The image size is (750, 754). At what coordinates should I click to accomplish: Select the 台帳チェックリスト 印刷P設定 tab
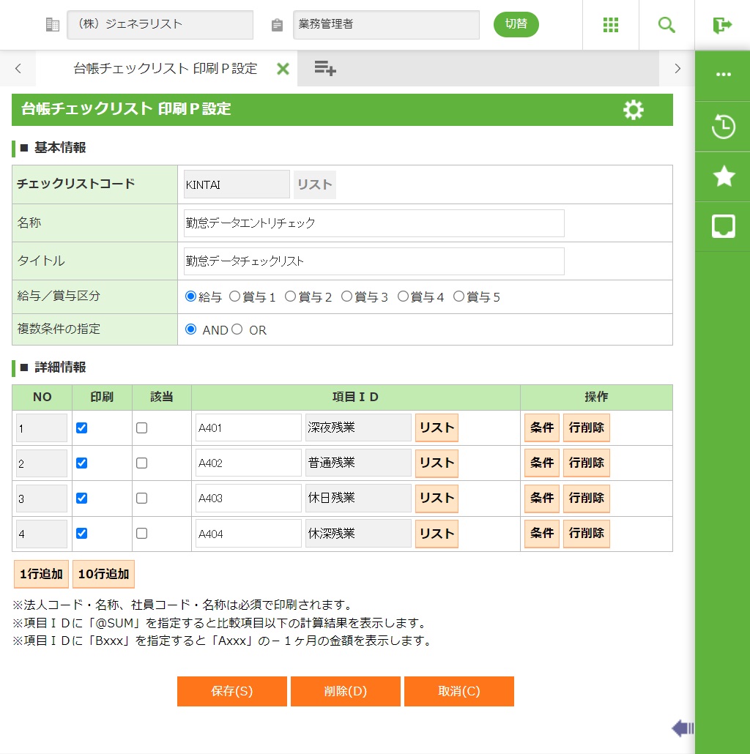click(165, 69)
